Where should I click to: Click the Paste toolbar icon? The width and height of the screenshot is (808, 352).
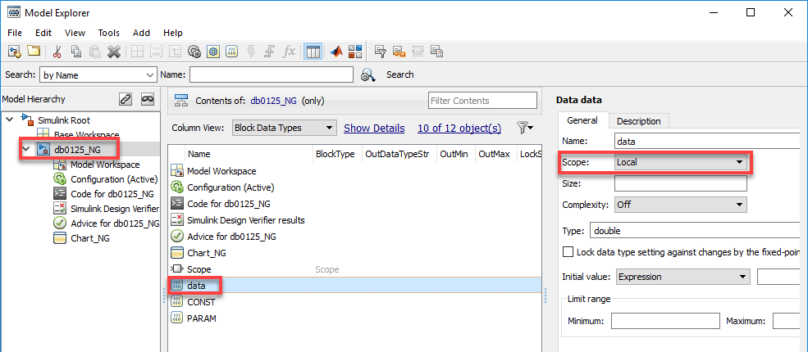95,52
